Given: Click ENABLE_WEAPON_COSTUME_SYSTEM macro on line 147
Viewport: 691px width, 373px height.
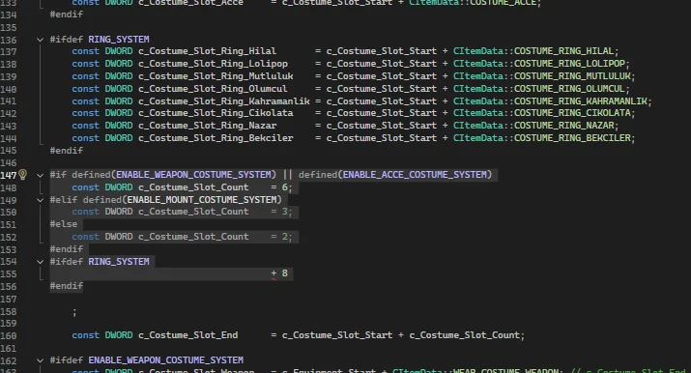Looking at the screenshot, I should point(193,175).
